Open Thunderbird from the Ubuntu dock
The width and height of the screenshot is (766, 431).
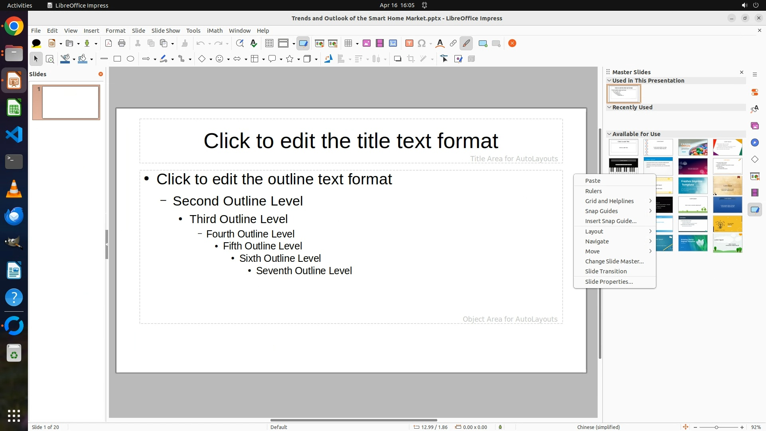tap(14, 216)
